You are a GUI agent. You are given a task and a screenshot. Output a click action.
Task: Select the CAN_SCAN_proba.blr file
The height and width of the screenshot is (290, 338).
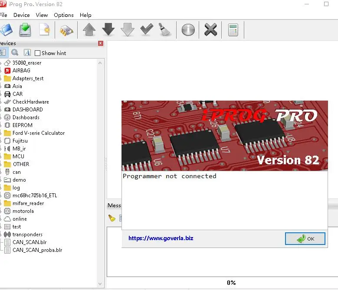point(37,250)
